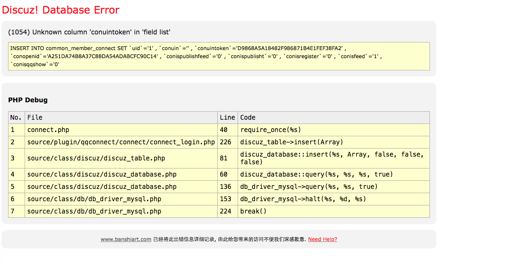The height and width of the screenshot is (264, 505).
Task: Select the require_once(%s) code cell
Action: (x=270, y=130)
